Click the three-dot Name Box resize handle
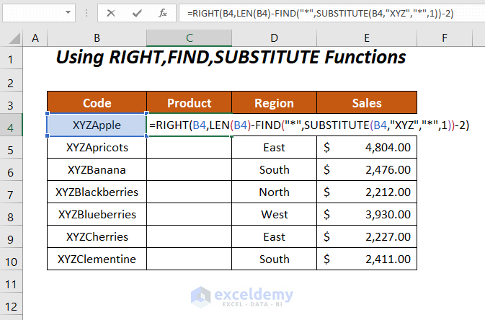The width and height of the screenshot is (485, 320). (86, 13)
